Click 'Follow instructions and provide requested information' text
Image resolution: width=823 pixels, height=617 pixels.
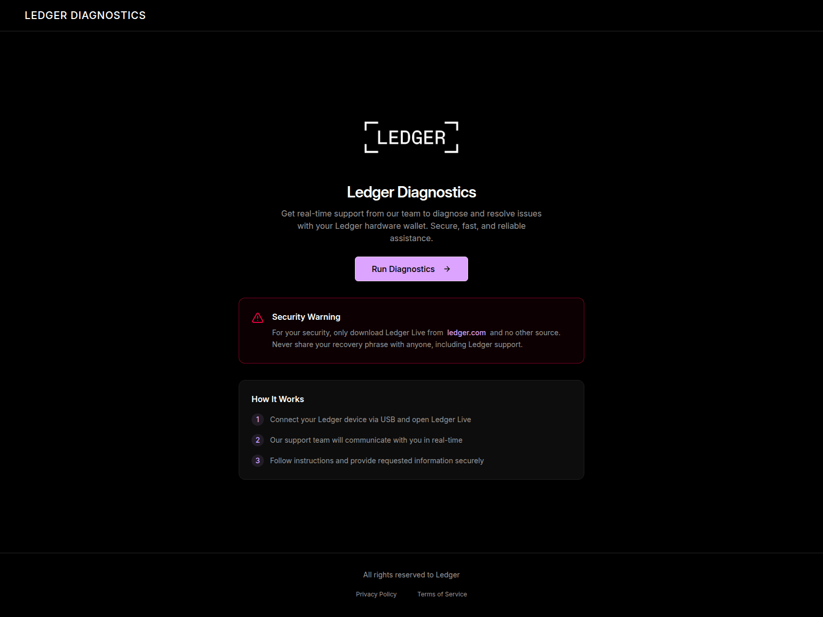(377, 461)
